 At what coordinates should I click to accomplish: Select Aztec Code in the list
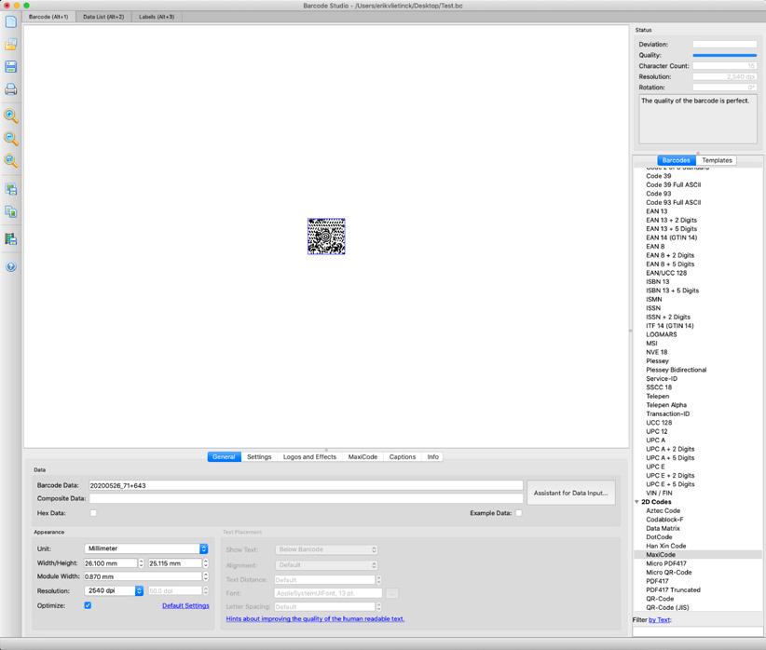click(663, 511)
